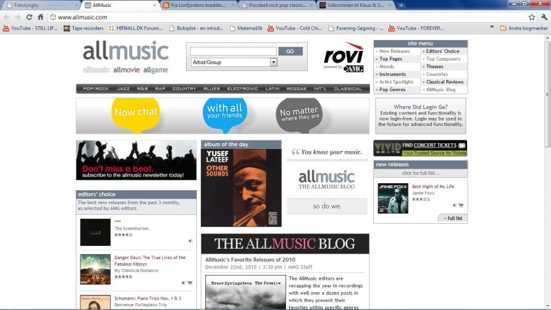Open AllMusic's Favorite Reissues of 2010 post
551x310 pixels.
coord(250,260)
